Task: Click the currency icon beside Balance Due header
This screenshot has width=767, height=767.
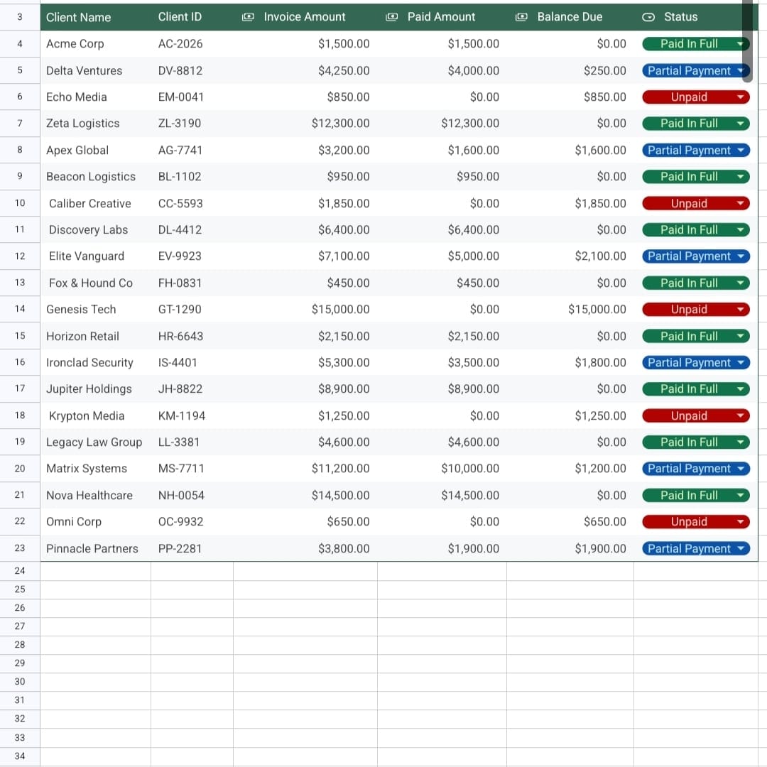Action: pos(521,17)
